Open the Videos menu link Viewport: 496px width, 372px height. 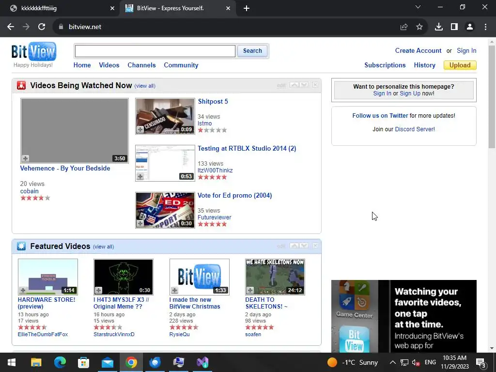[109, 65]
